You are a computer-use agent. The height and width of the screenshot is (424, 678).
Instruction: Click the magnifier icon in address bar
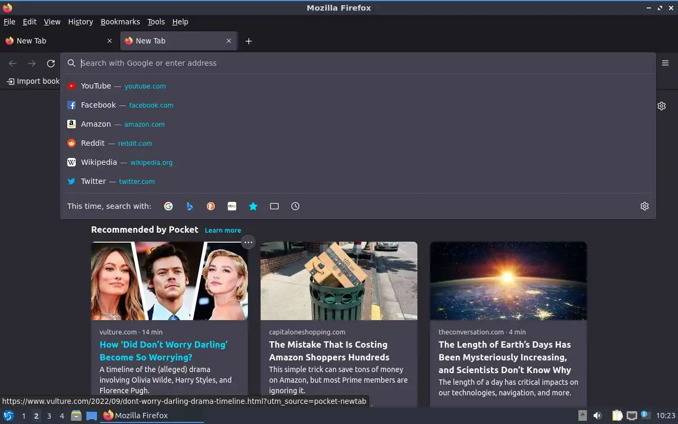pos(72,63)
